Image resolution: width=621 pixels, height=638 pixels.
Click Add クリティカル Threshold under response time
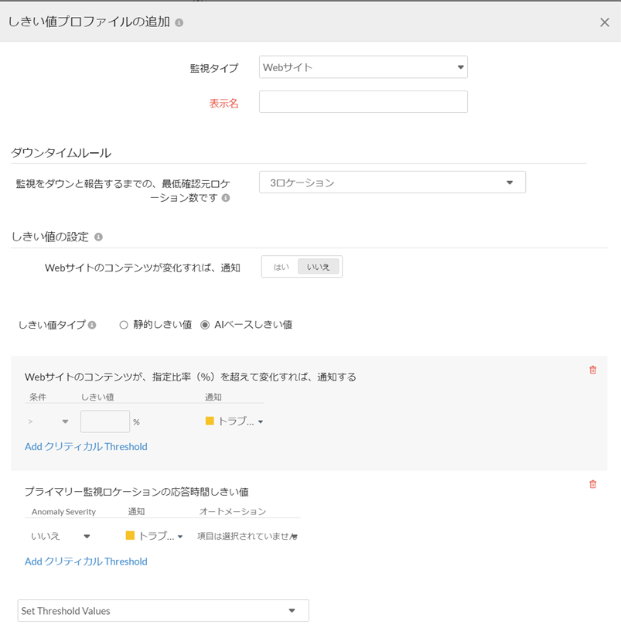tap(86, 561)
